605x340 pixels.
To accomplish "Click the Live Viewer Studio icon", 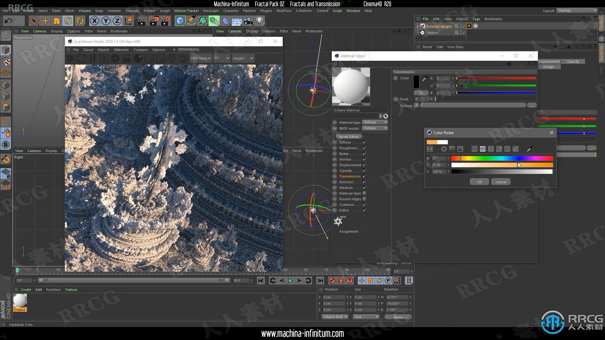I will pyautogui.click(x=69, y=41).
